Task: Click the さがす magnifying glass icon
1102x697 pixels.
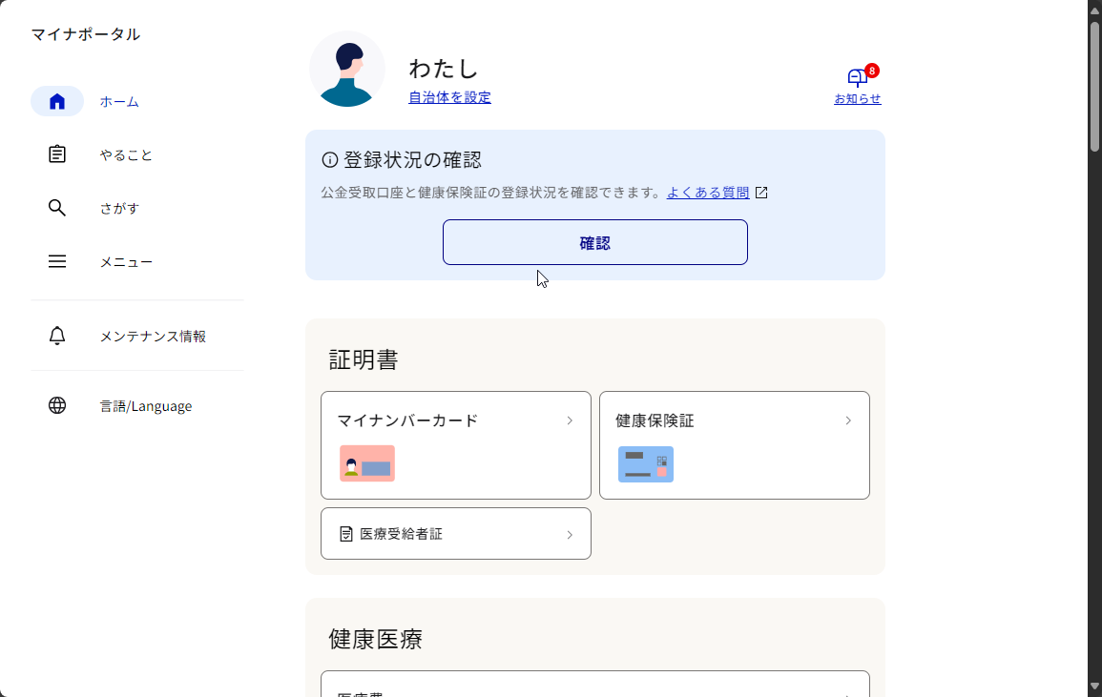Action: 56,207
